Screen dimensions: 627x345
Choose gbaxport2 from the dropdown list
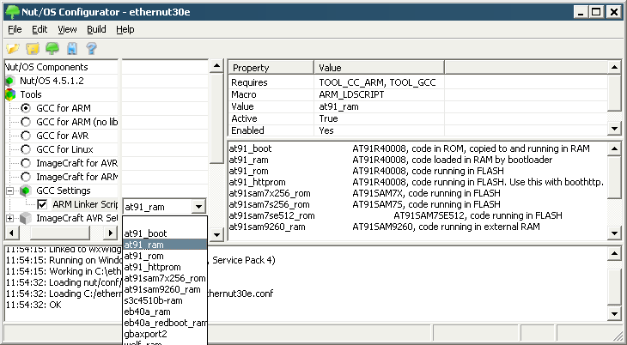[x=165, y=334]
